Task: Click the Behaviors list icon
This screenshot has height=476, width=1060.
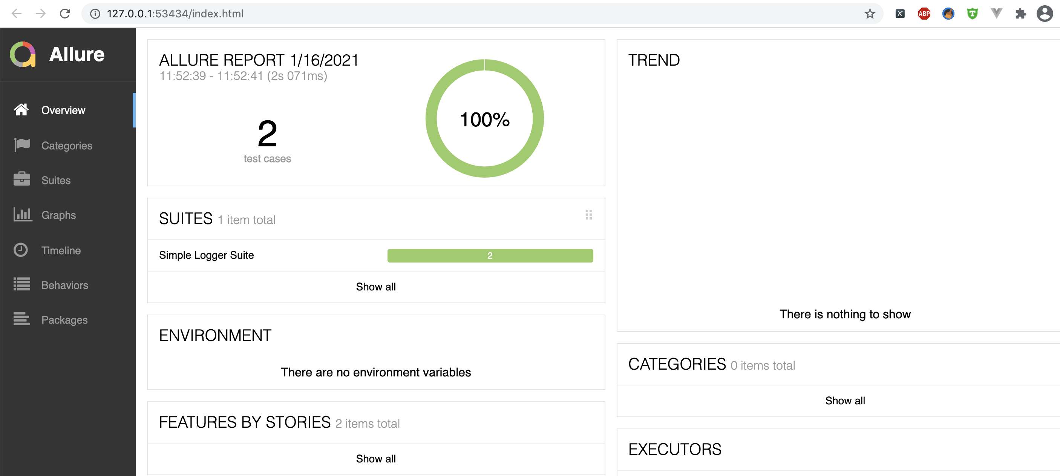Action: [x=22, y=284]
